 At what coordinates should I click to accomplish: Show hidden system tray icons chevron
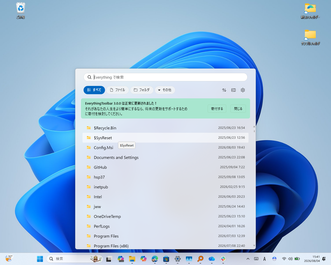coord(248,259)
